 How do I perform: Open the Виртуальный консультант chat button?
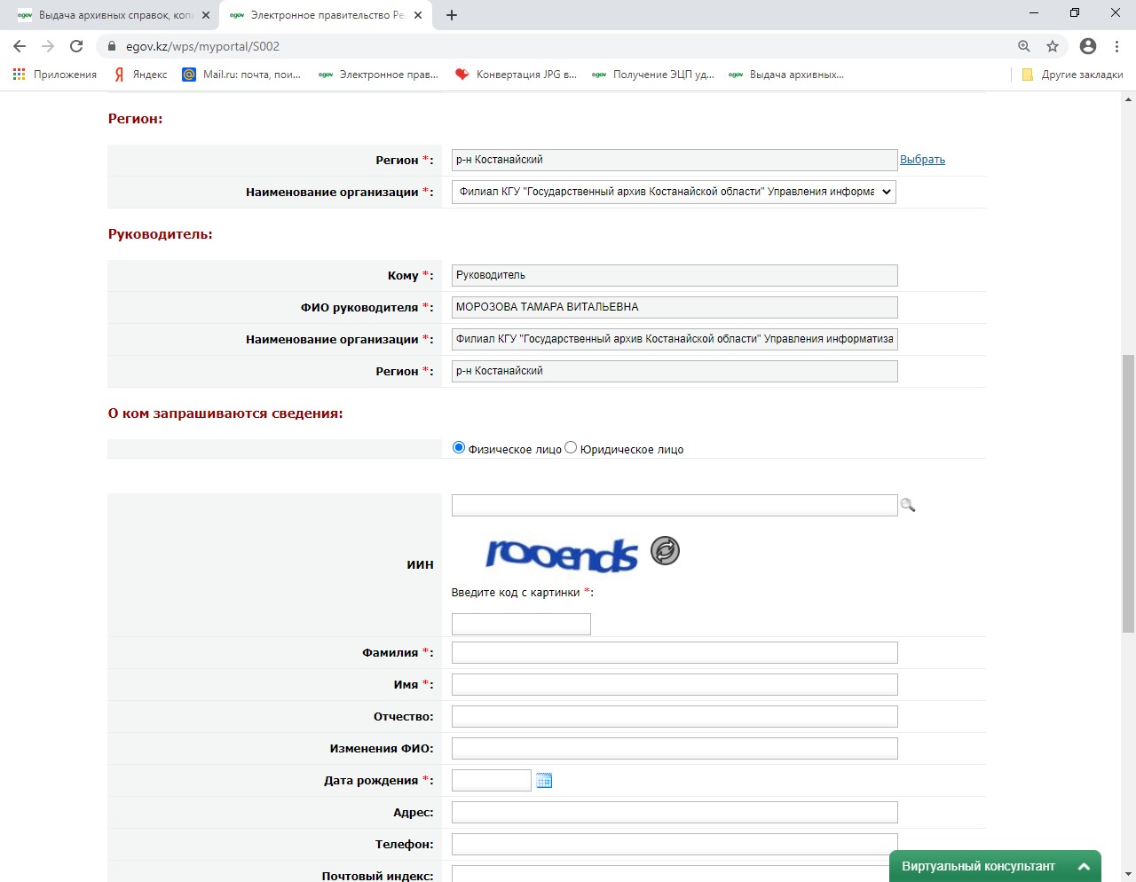pos(995,866)
